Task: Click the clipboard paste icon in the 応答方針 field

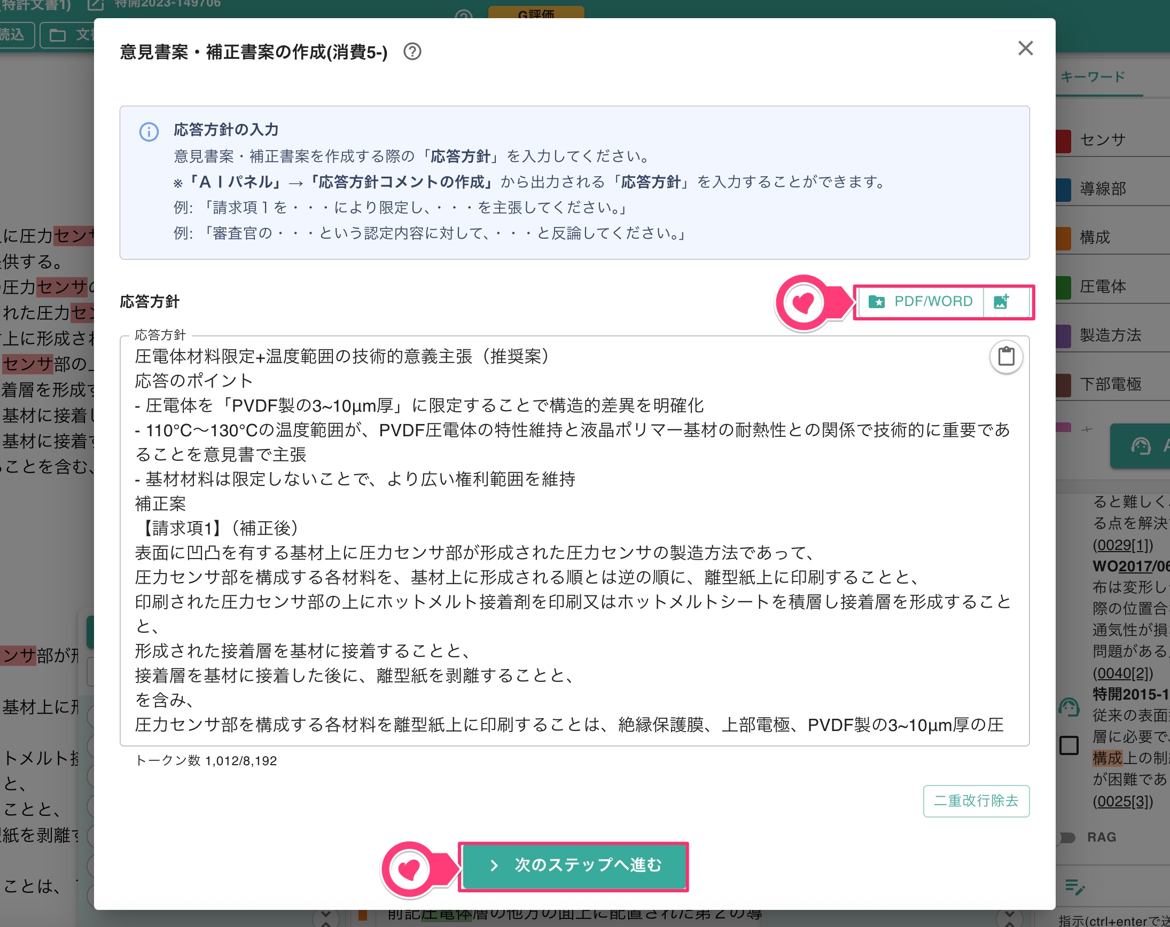Action: 1006,356
